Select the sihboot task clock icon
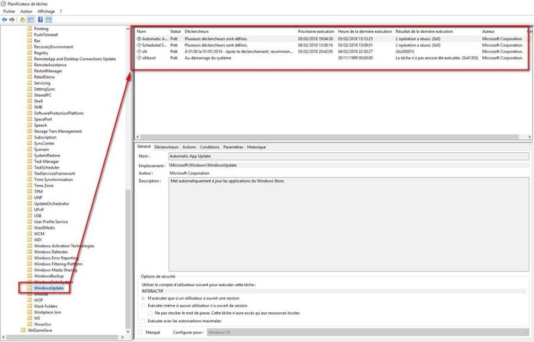 click(x=139, y=58)
